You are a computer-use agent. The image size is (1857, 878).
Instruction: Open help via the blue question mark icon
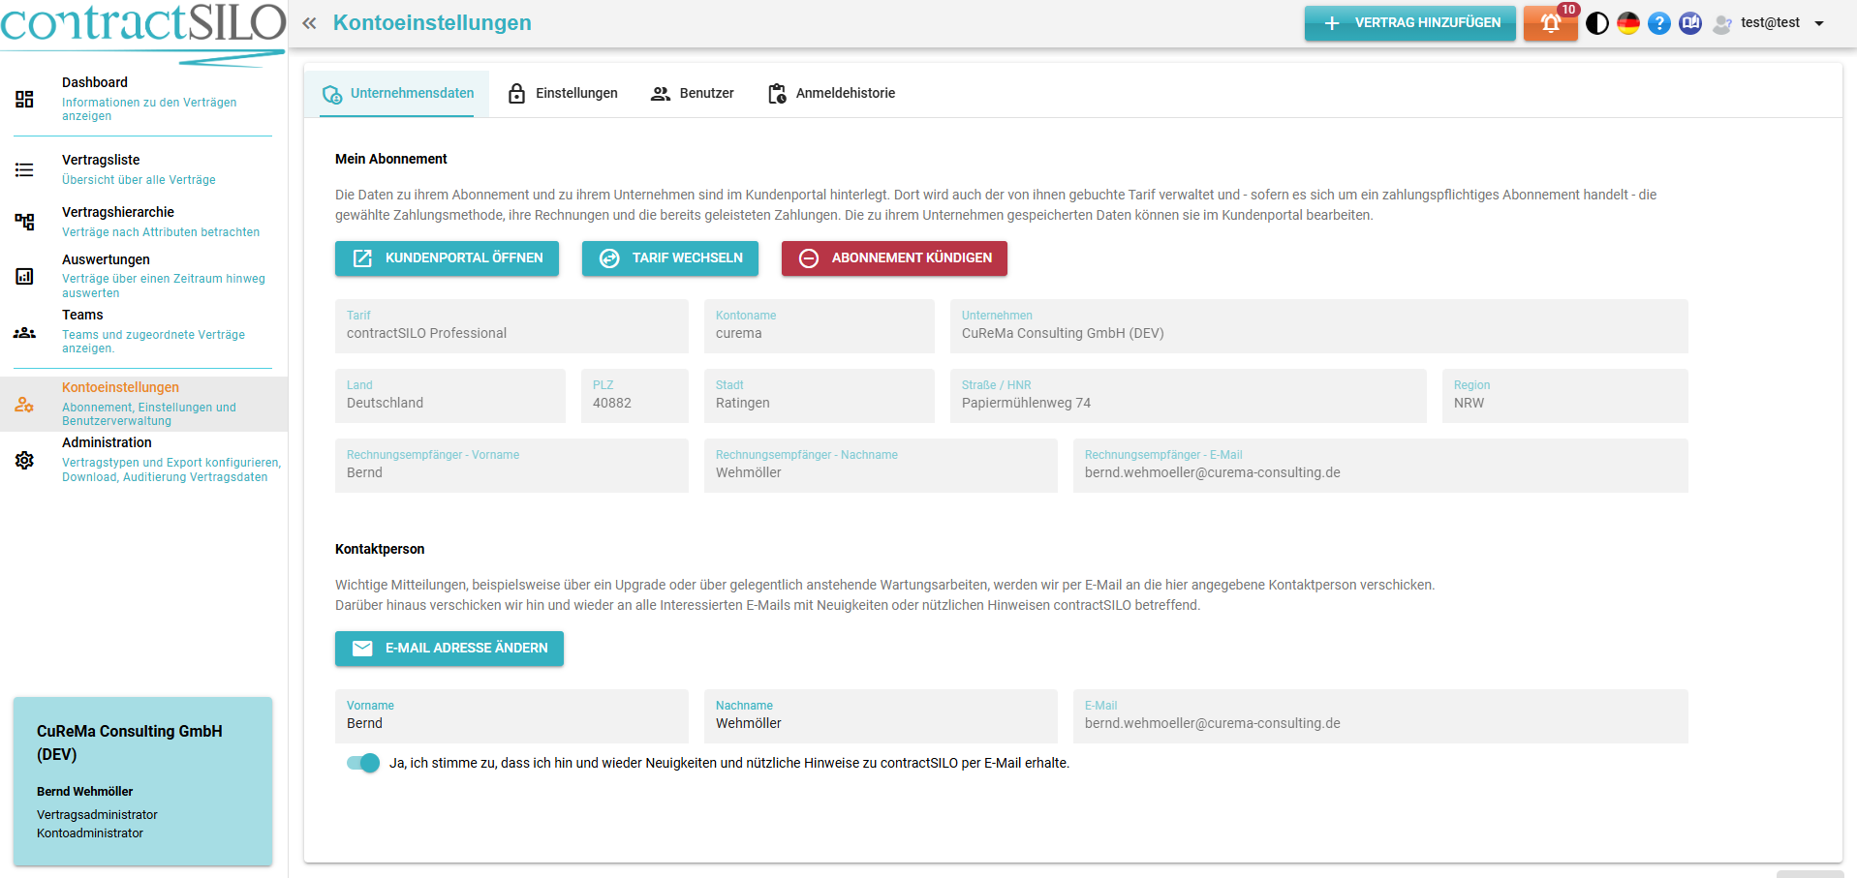click(1659, 23)
